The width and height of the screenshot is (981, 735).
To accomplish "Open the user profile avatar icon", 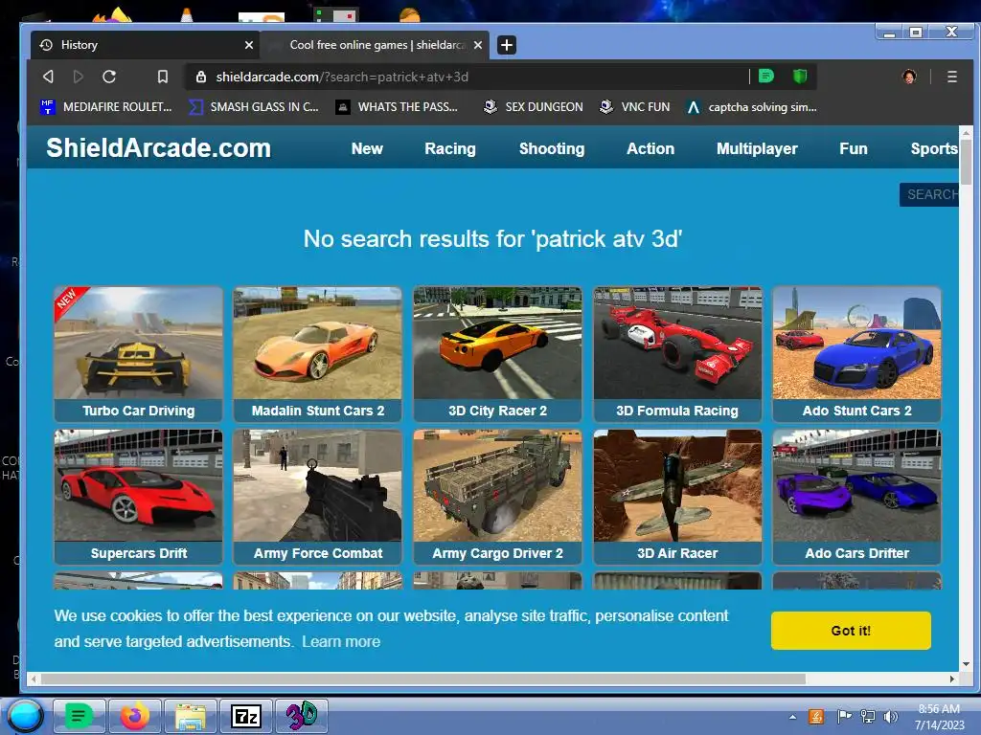I will pyautogui.click(x=909, y=77).
